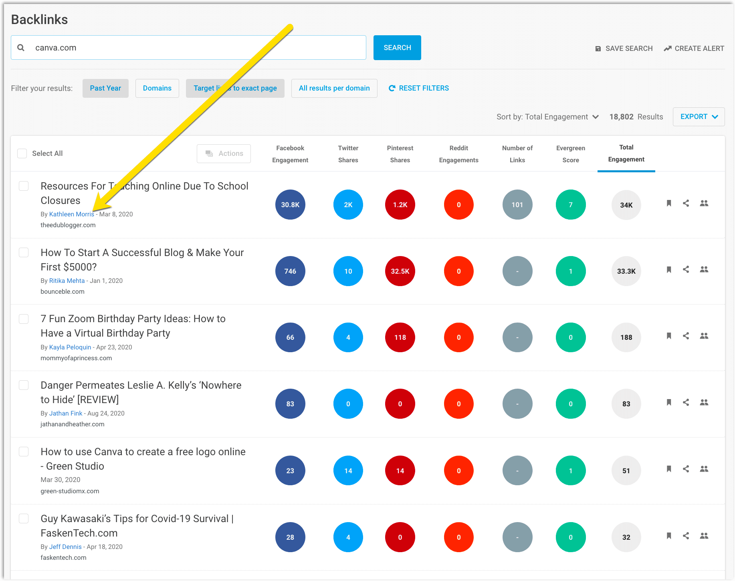735x581 pixels.
Task: Open author link Kayla Peloquin
Action: [x=70, y=347]
